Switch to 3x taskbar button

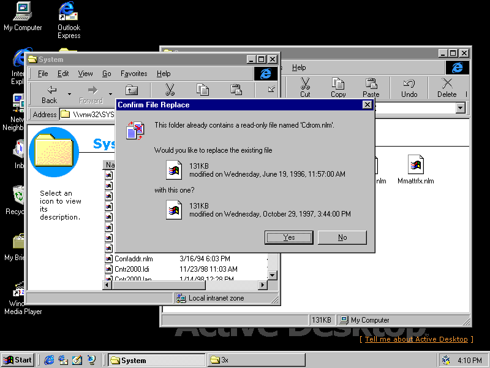(x=256, y=360)
